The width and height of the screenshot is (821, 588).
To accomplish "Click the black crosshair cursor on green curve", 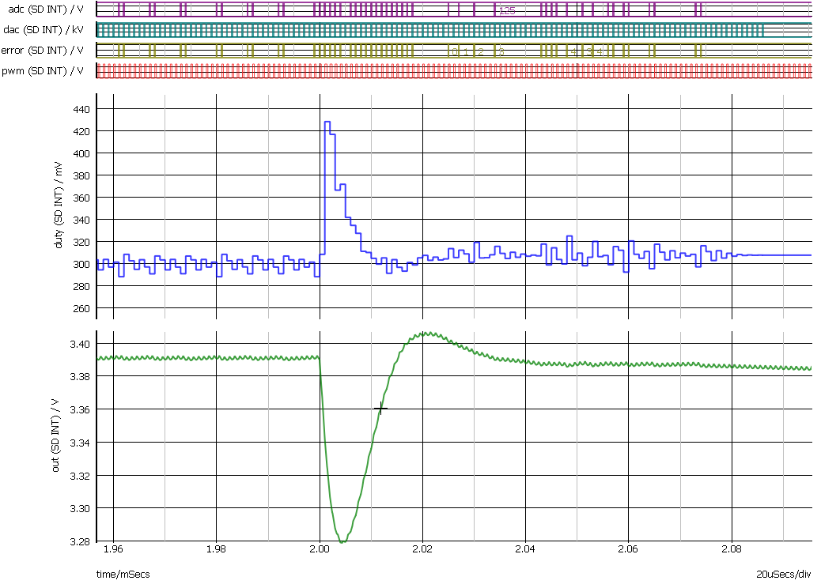I will pyautogui.click(x=380, y=408).
